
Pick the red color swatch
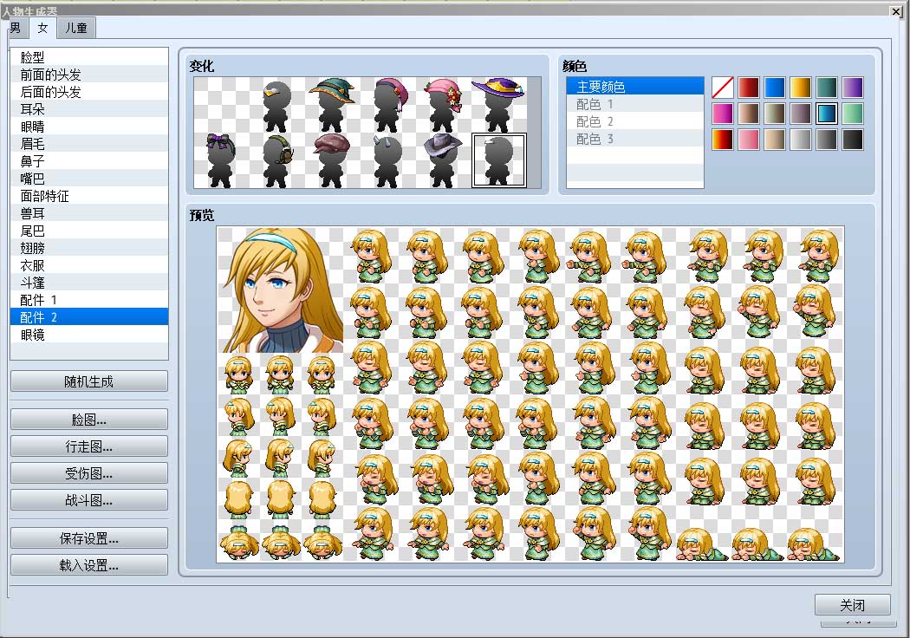[749, 88]
